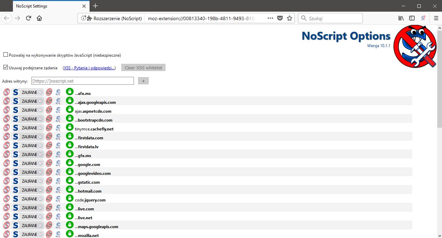Open page actions three-dots menu
Image resolution: width=442 pixels, height=238 pixels.
pos(270,18)
